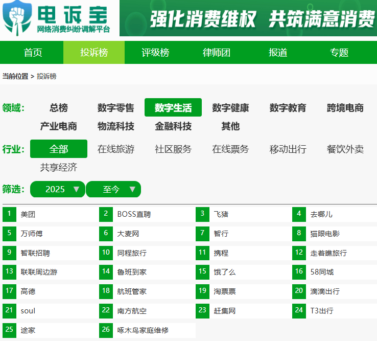The height and width of the screenshot is (341, 377).
Task: Choose the 其他 domain filter
Action: (x=230, y=126)
